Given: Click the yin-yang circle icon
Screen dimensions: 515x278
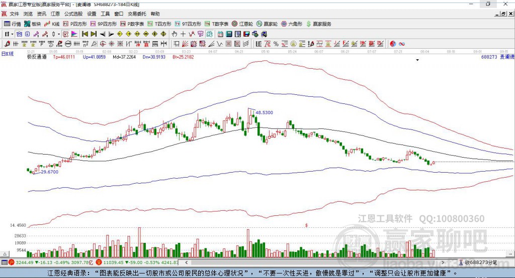Looking at the screenshot, I should pyautogui.click(x=393, y=44).
